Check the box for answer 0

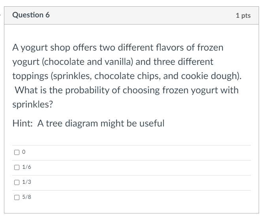pyautogui.click(x=17, y=152)
